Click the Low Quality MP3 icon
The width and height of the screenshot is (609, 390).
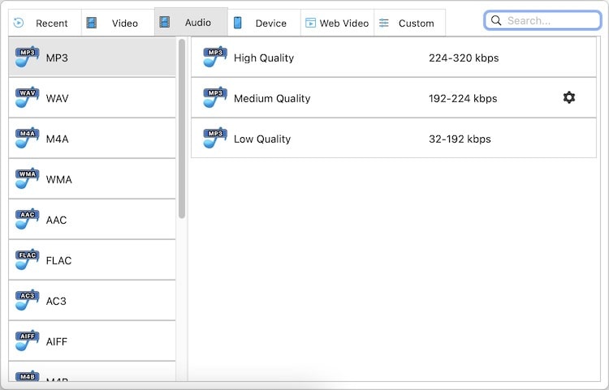pyautogui.click(x=215, y=138)
